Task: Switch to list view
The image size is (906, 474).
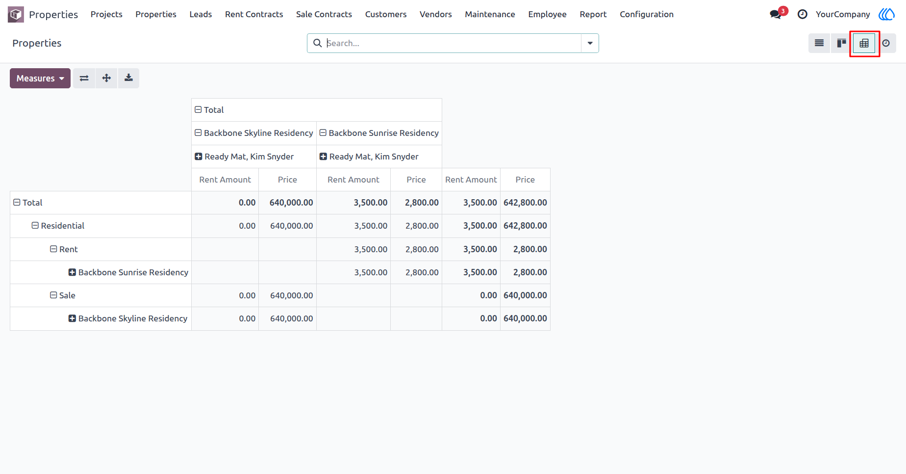Action: (819, 43)
